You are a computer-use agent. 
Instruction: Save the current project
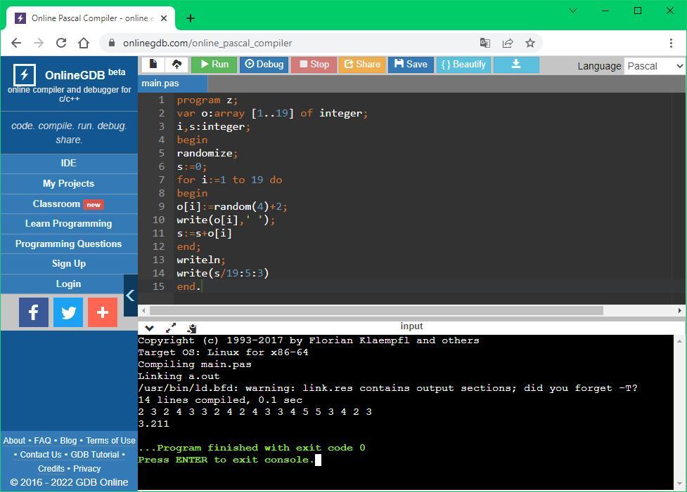point(411,65)
